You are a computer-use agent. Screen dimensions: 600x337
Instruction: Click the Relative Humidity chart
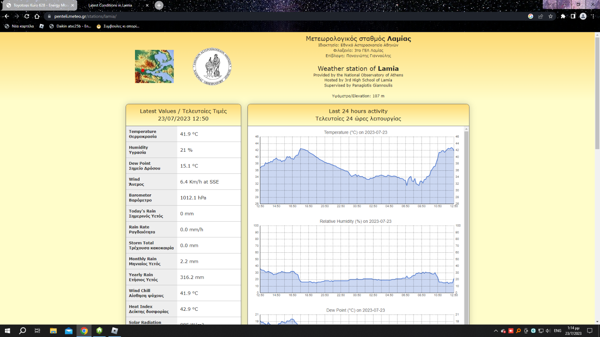(x=357, y=259)
